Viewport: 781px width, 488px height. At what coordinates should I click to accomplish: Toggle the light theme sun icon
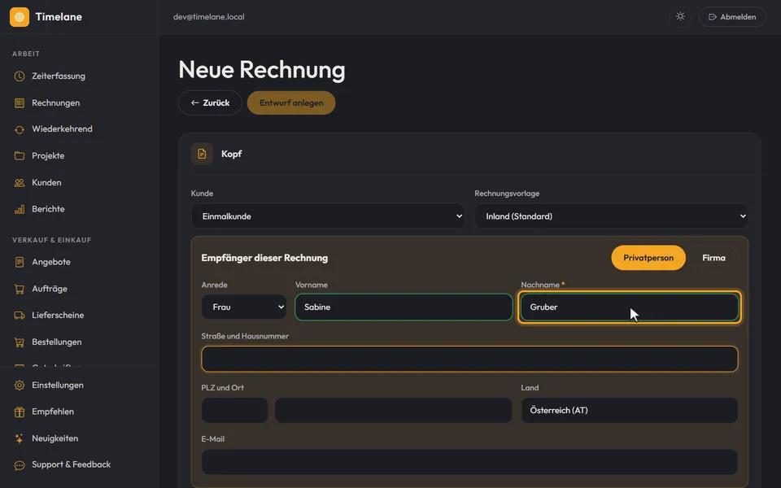point(680,16)
